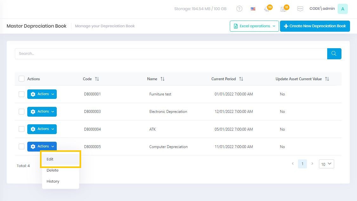Check the DB000001 Furniture test row

click(x=22, y=94)
